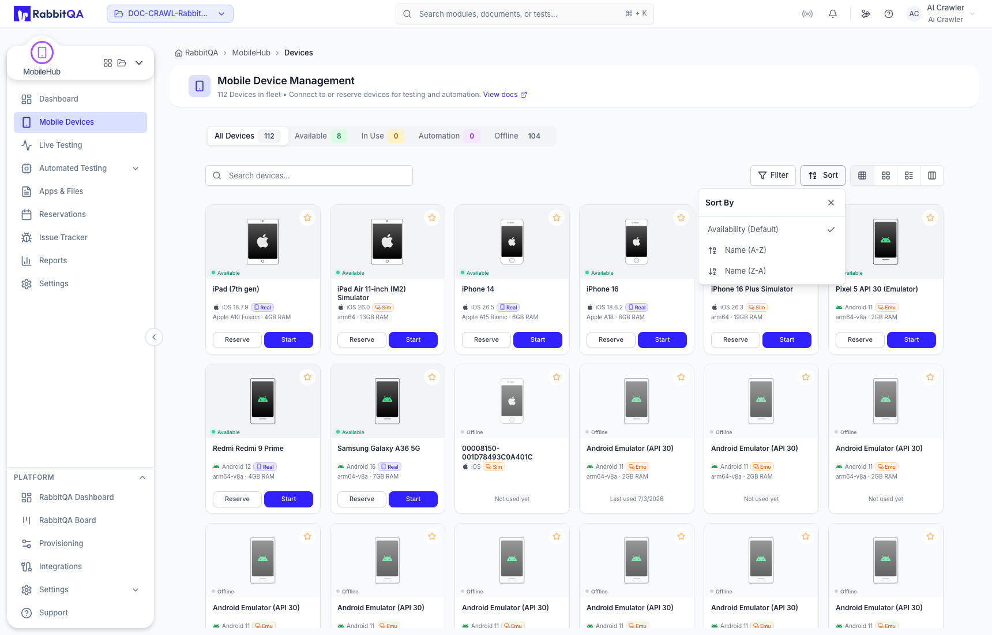
Task: Open RabbitQA Board
Action: (80, 520)
